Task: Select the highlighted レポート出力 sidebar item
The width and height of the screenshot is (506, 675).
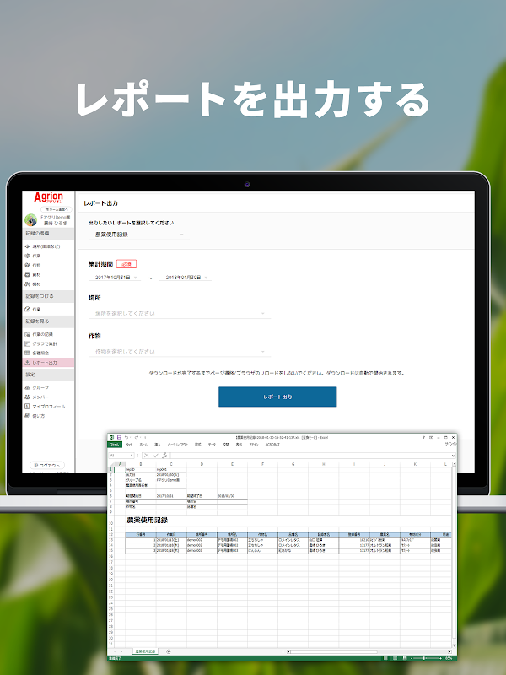Action: coord(48,363)
